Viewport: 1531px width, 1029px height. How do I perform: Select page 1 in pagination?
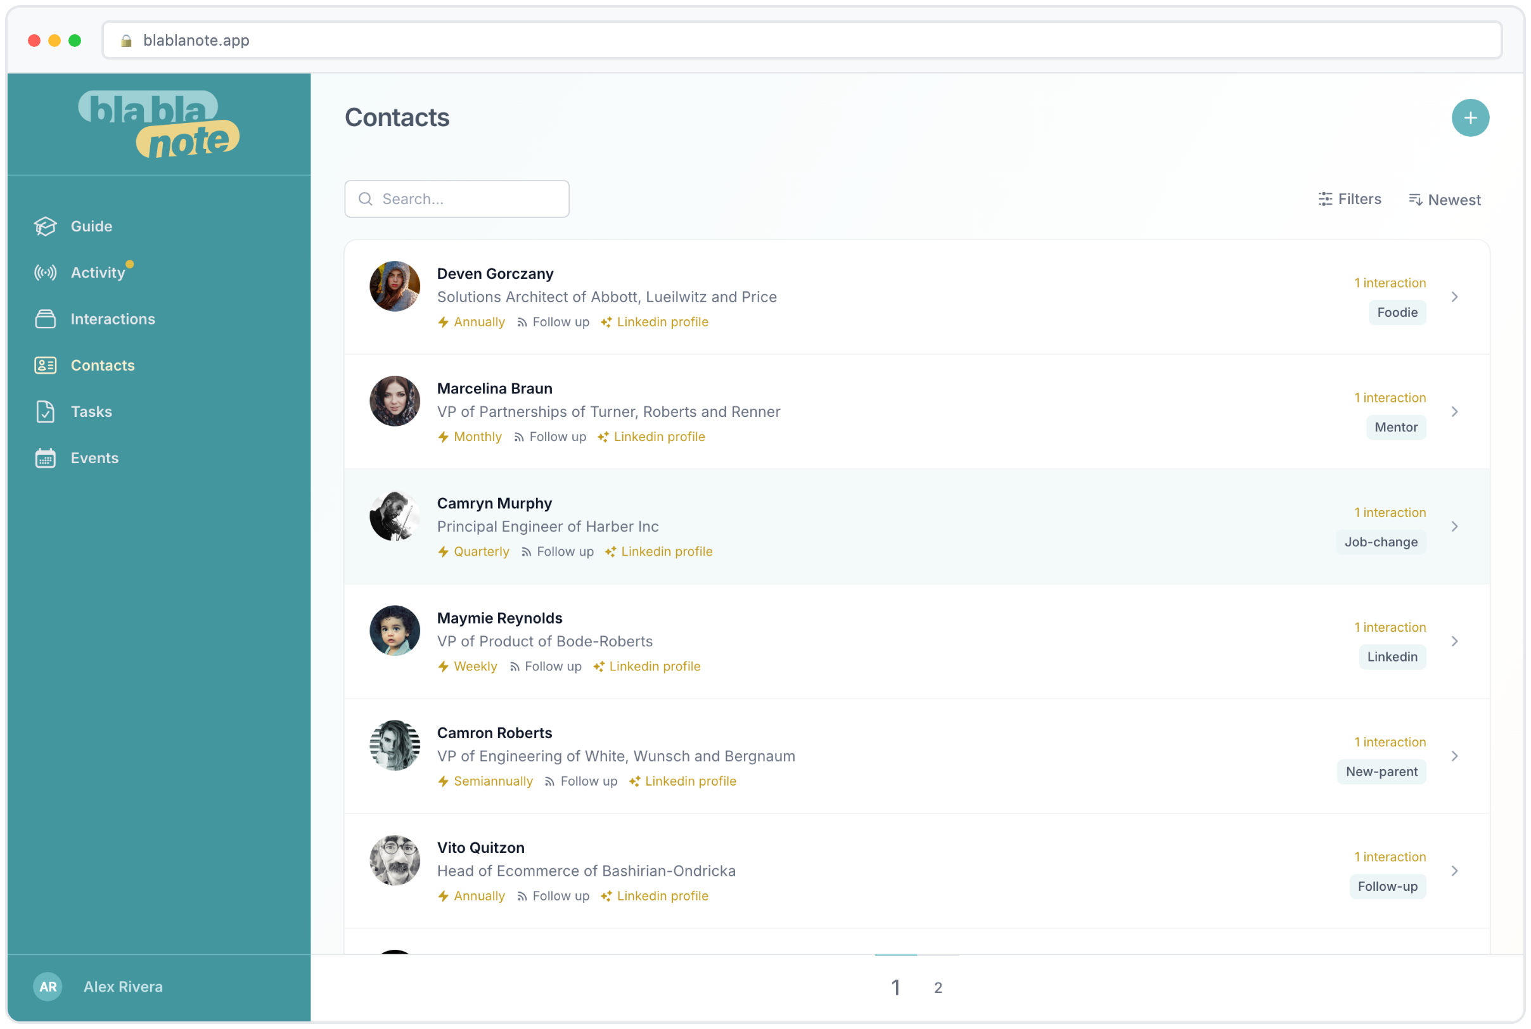pos(897,987)
